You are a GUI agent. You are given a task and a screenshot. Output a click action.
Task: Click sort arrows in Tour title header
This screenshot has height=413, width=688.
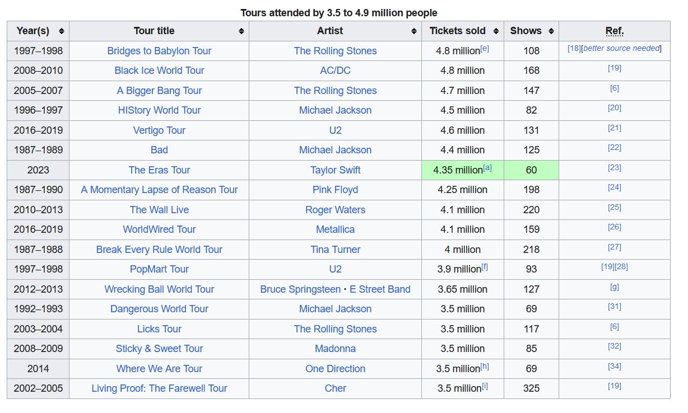pos(241,31)
